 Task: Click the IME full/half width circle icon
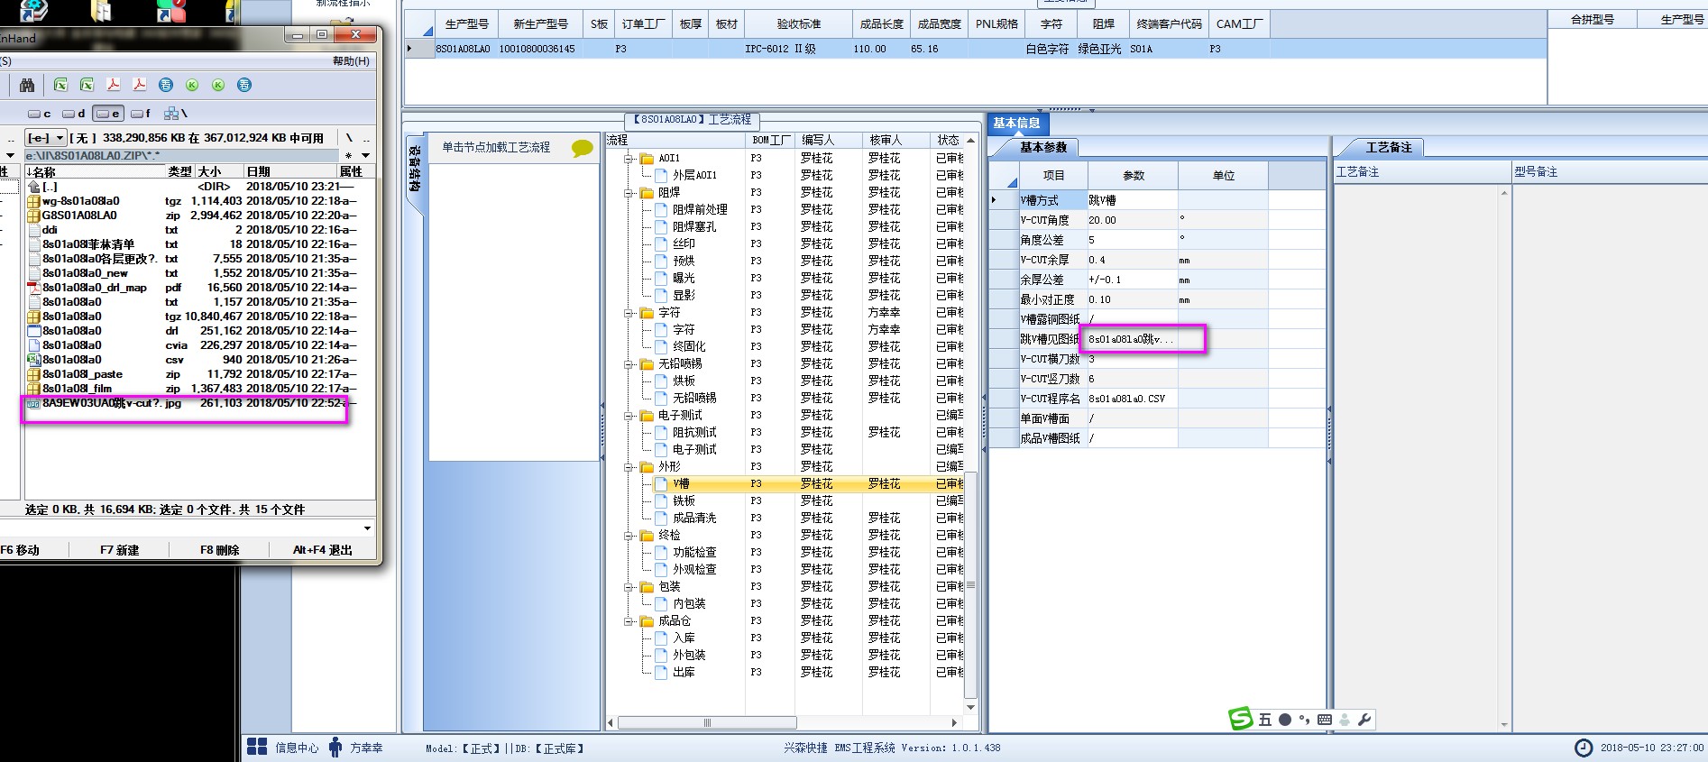[1284, 720]
